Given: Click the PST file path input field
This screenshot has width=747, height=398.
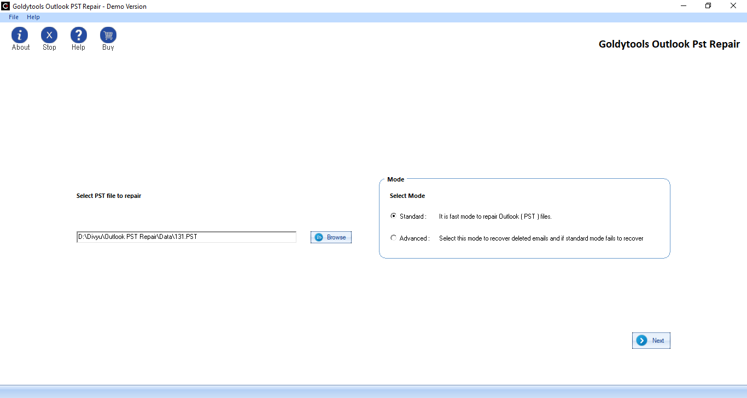Looking at the screenshot, I should 186,237.
